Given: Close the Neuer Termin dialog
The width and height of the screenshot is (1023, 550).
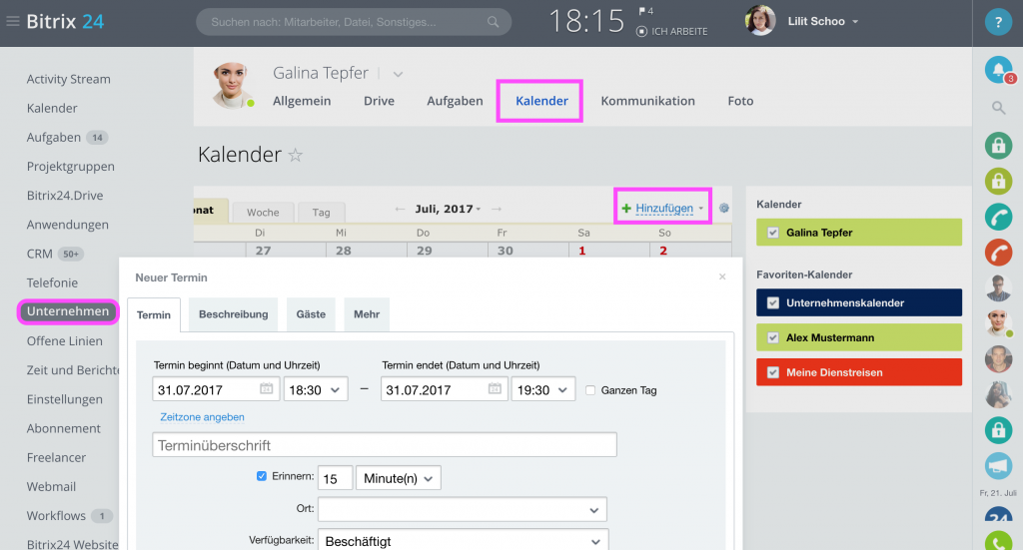Looking at the screenshot, I should 722,276.
